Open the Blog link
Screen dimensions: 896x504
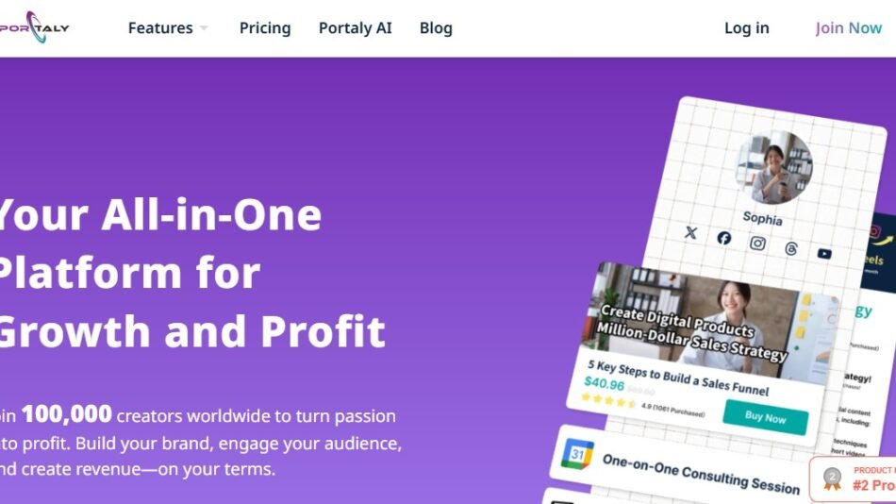tap(436, 28)
